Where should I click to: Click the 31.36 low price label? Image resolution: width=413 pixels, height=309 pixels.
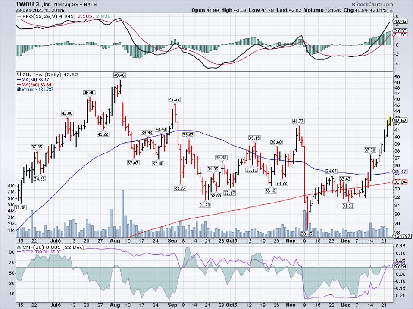point(20,208)
